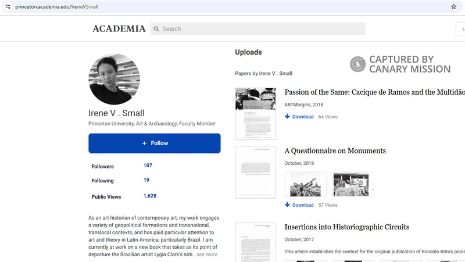Image resolution: width=465 pixels, height=262 pixels.
Task: View first Questionnaire image of toppled monument
Action: point(306,184)
